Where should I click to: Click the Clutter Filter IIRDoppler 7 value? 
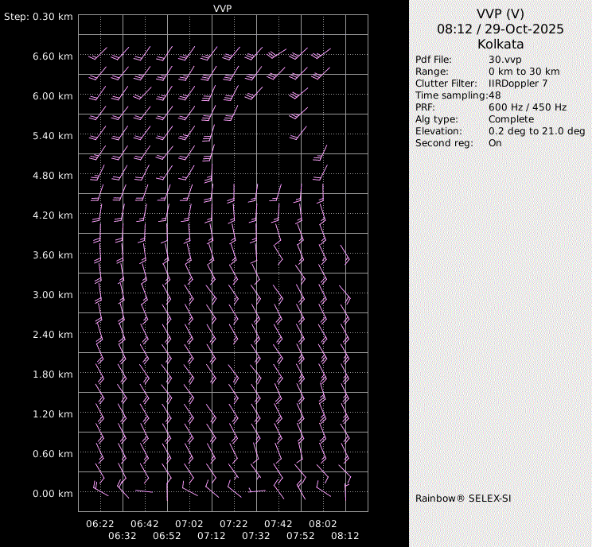tap(517, 83)
